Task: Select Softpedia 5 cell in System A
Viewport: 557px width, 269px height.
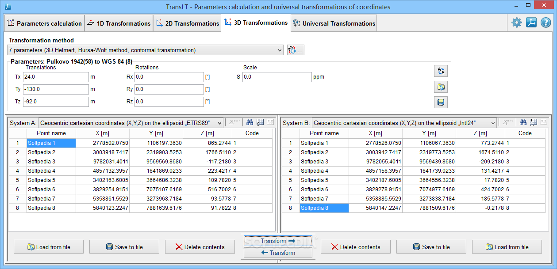Action: 51,180
